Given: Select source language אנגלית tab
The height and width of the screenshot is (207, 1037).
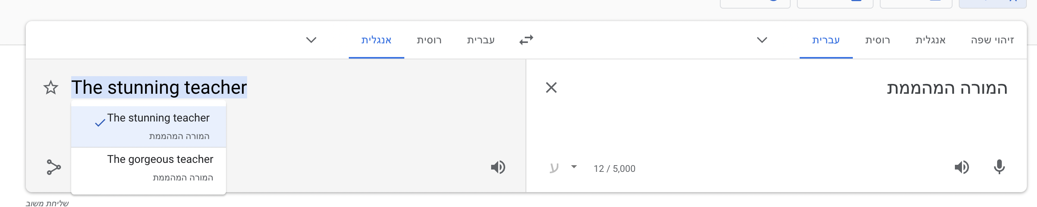Looking at the screenshot, I should point(930,40).
